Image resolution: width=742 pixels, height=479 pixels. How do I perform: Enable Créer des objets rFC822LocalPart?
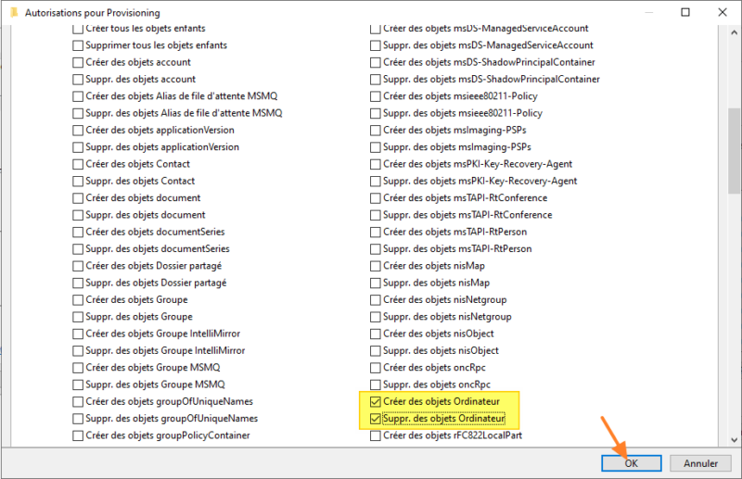coord(376,435)
